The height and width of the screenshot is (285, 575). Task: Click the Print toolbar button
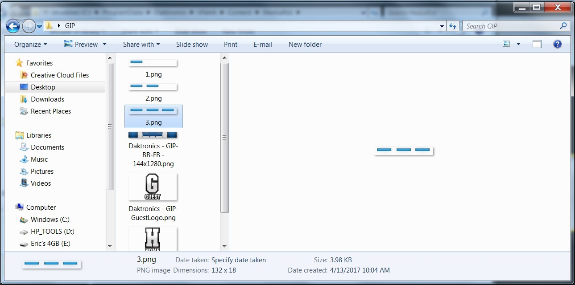pos(231,45)
